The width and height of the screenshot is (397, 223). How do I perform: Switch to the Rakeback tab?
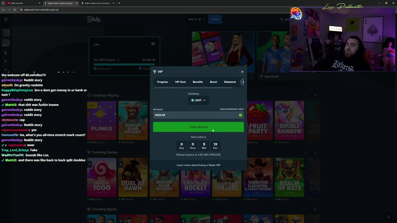pos(230,82)
